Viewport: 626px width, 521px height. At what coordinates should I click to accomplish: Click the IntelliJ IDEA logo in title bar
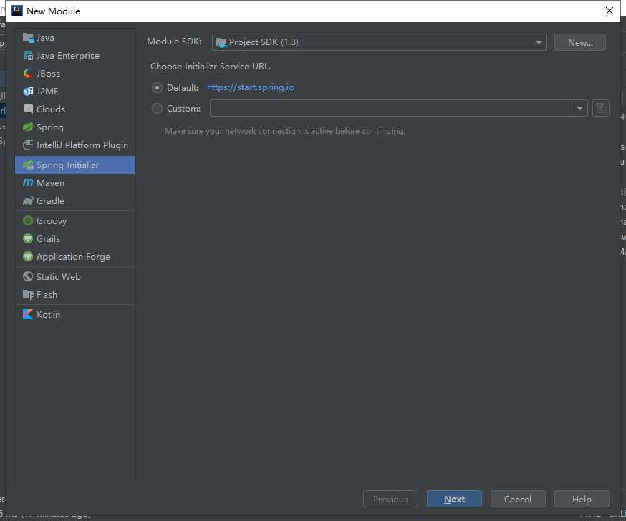click(x=17, y=11)
